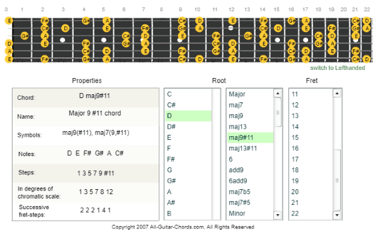The image size is (375, 231).
Task: Click fret number 12 label above fretboard
Action: pos(231,9)
